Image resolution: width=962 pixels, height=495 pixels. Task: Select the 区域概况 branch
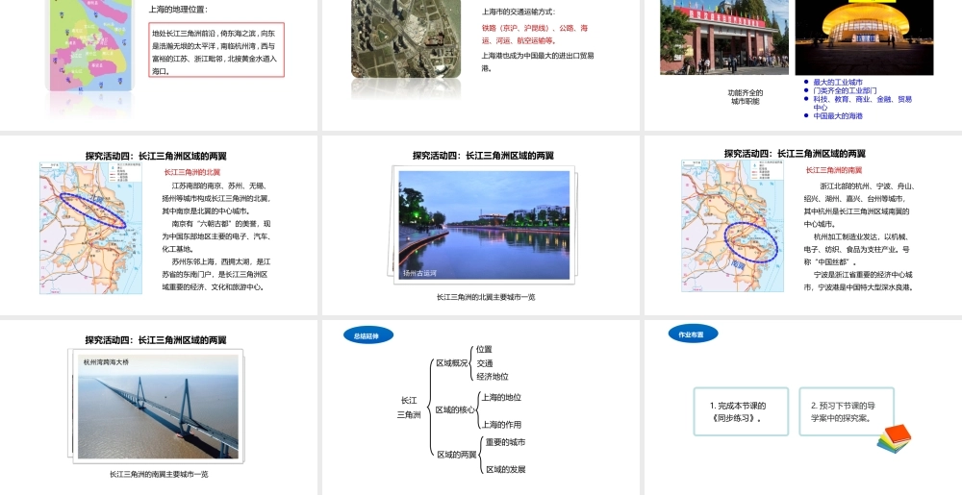point(451,363)
